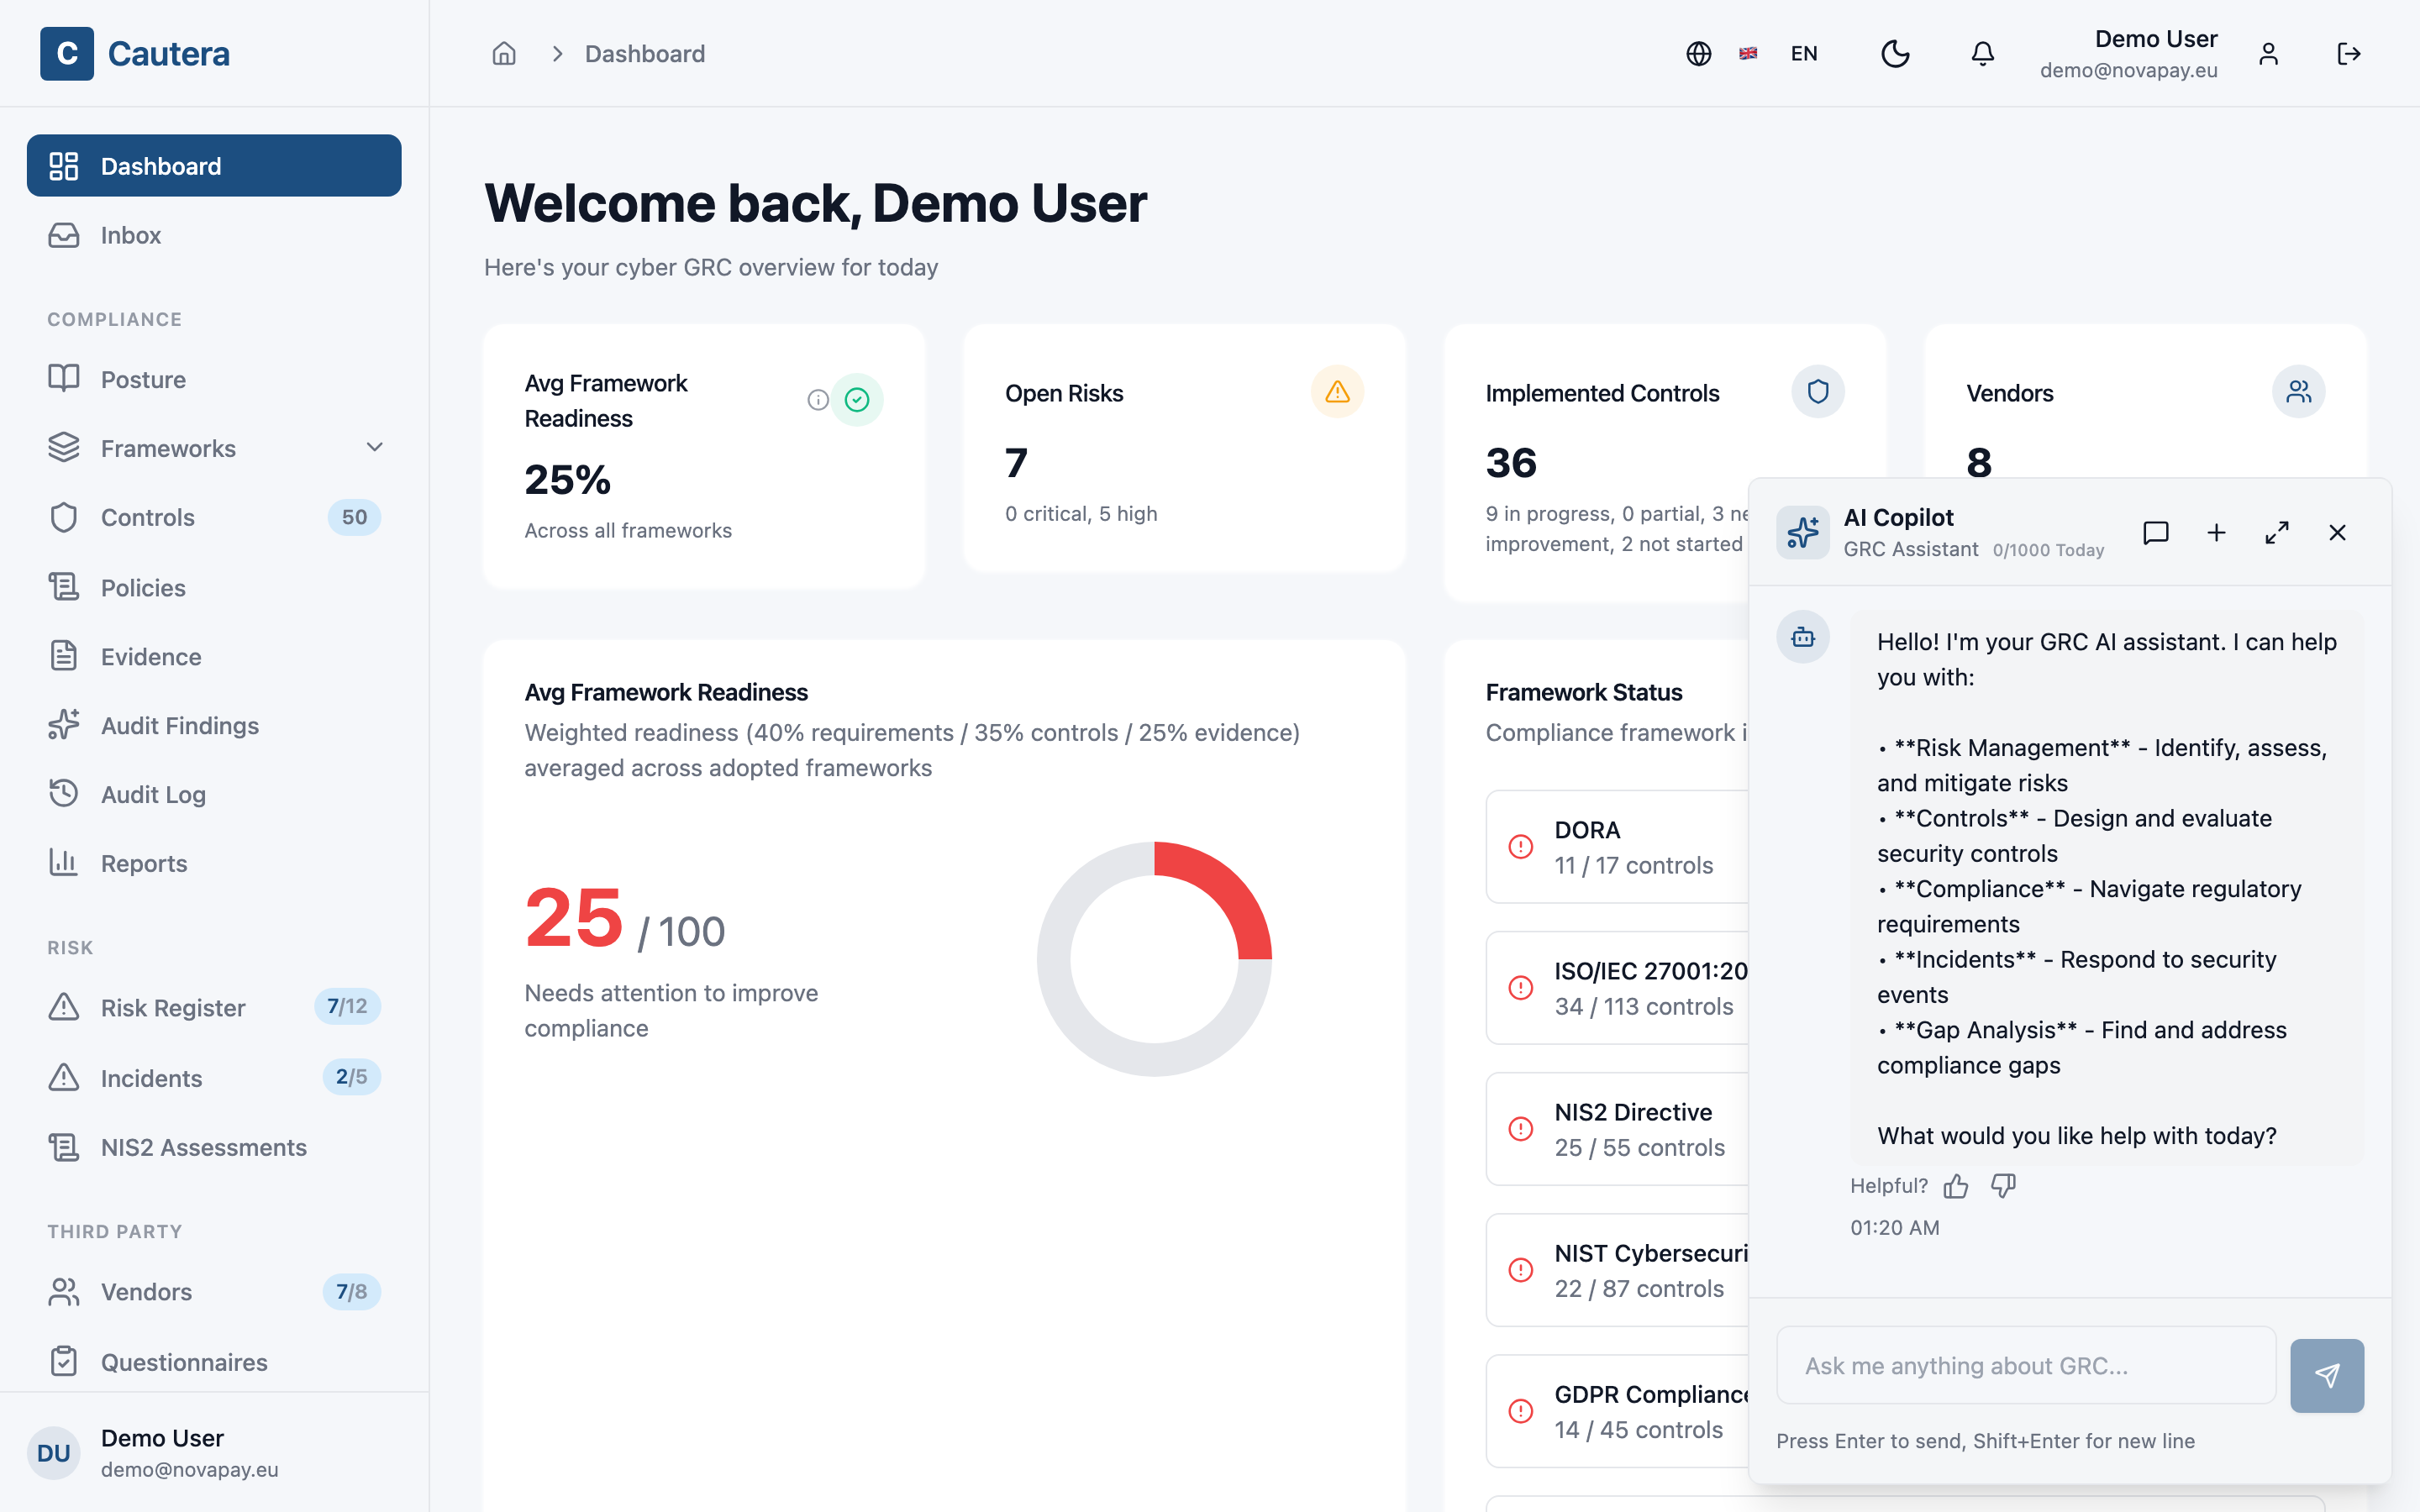Toggle dark mode with the moon icon
Screen dimensions: 2420x1512
pyautogui.click(x=1895, y=54)
